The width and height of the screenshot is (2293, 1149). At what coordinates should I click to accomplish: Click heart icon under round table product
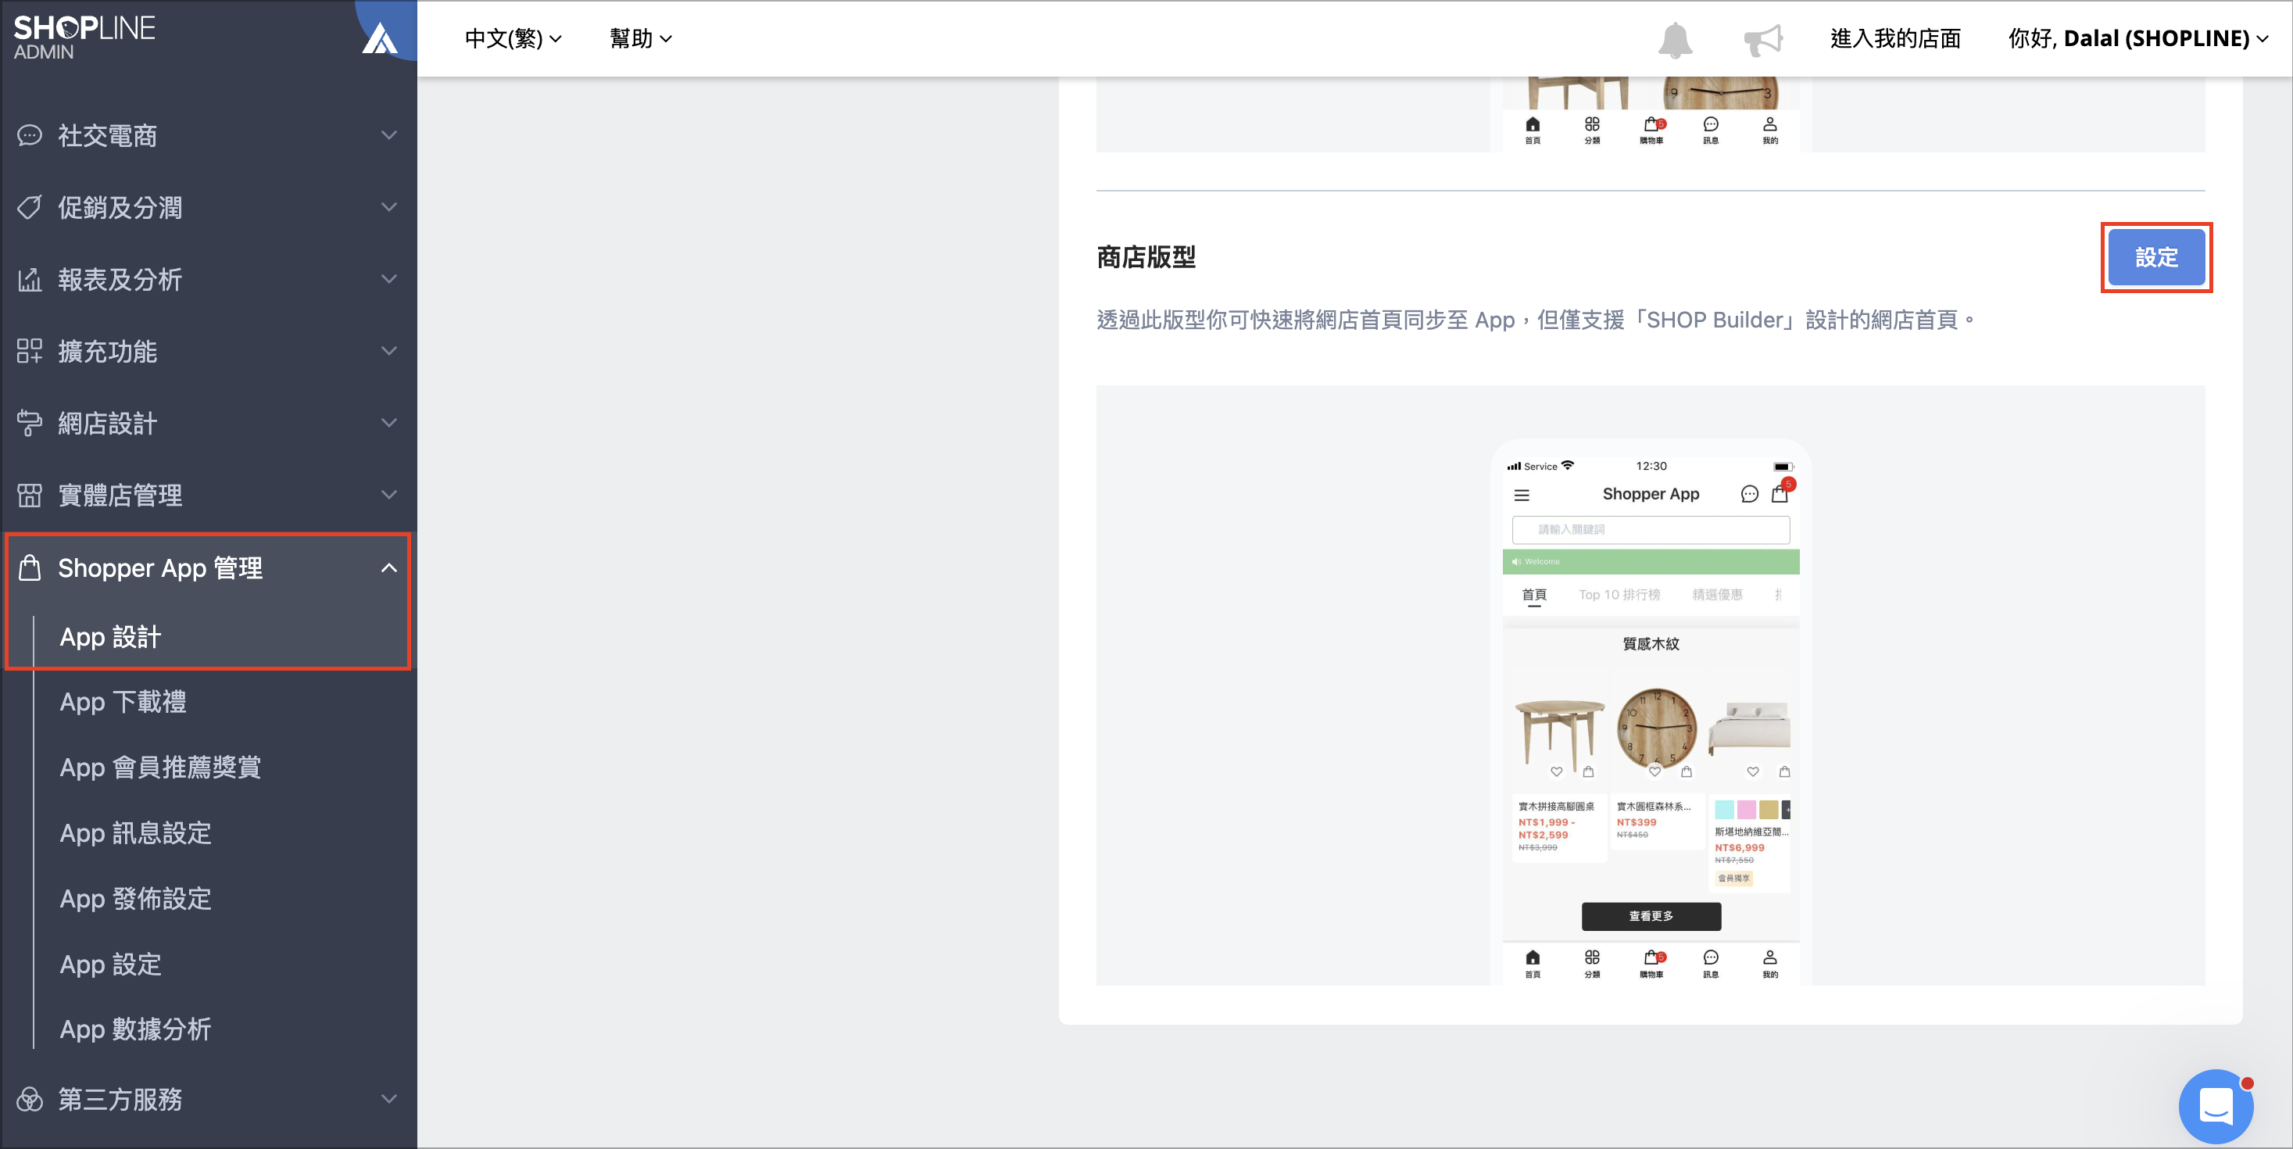pyautogui.click(x=1557, y=771)
